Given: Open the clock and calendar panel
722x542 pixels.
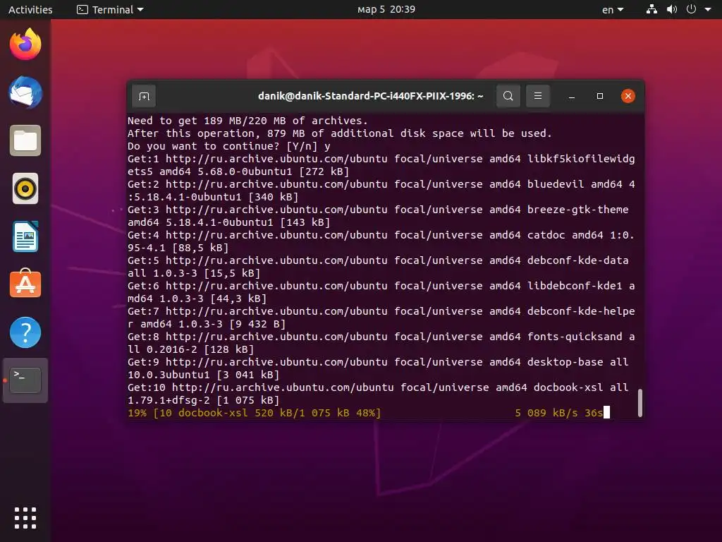Looking at the screenshot, I should click(x=386, y=9).
